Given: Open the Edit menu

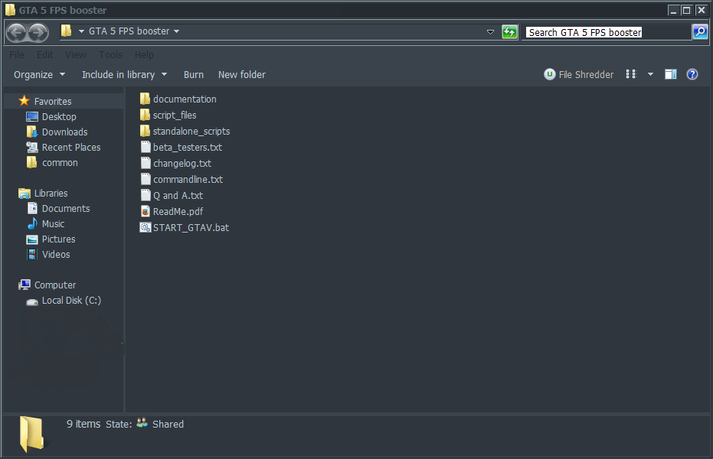Looking at the screenshot, I should tap(44, 54).
